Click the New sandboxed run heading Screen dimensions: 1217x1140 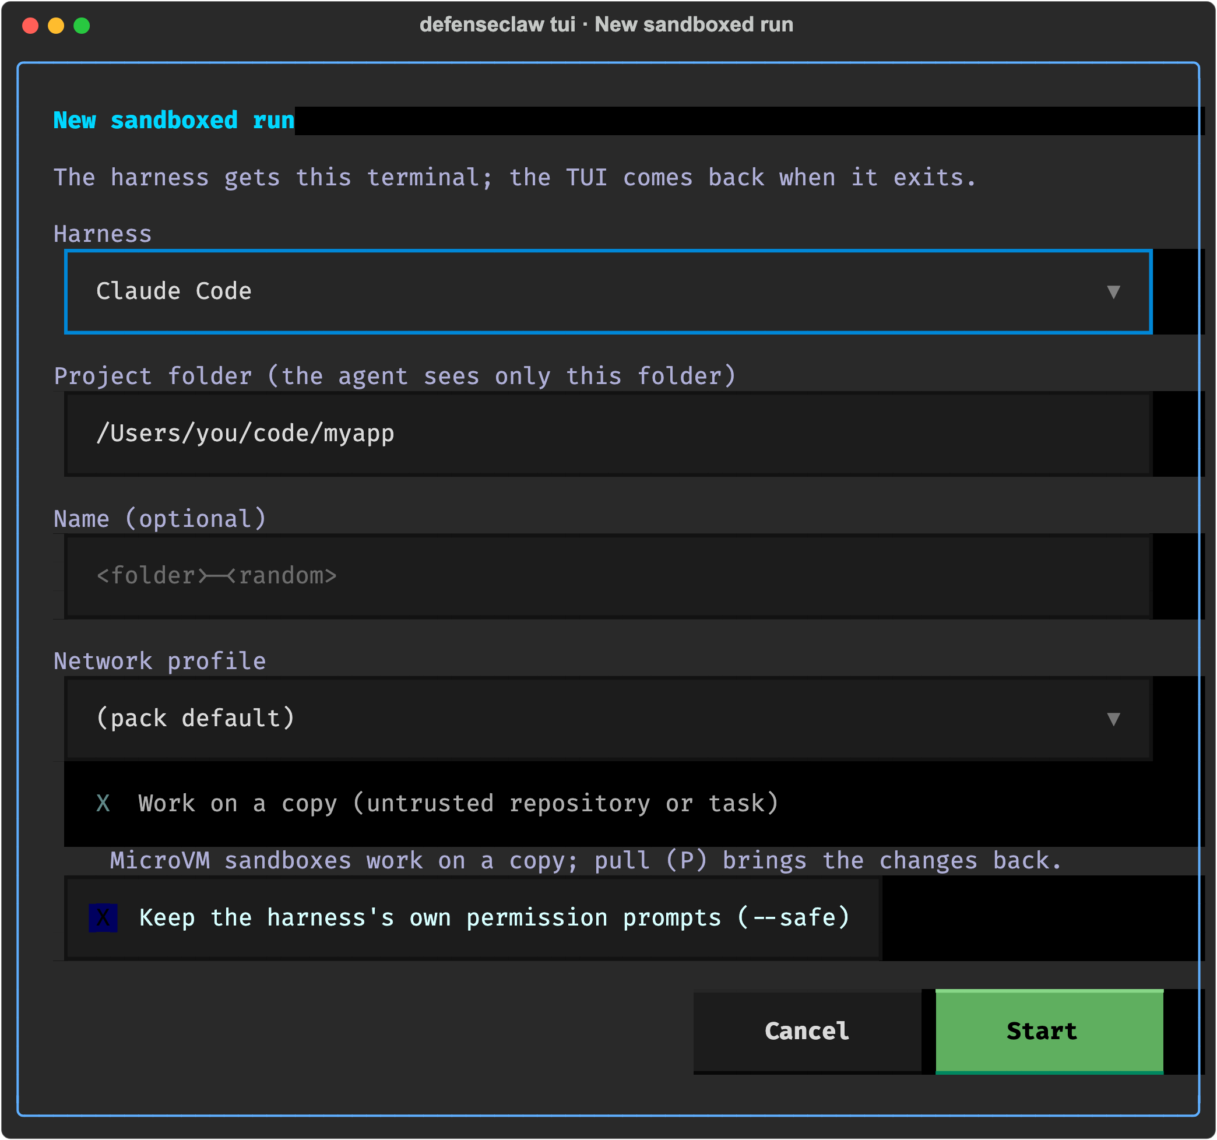[174, 121]
